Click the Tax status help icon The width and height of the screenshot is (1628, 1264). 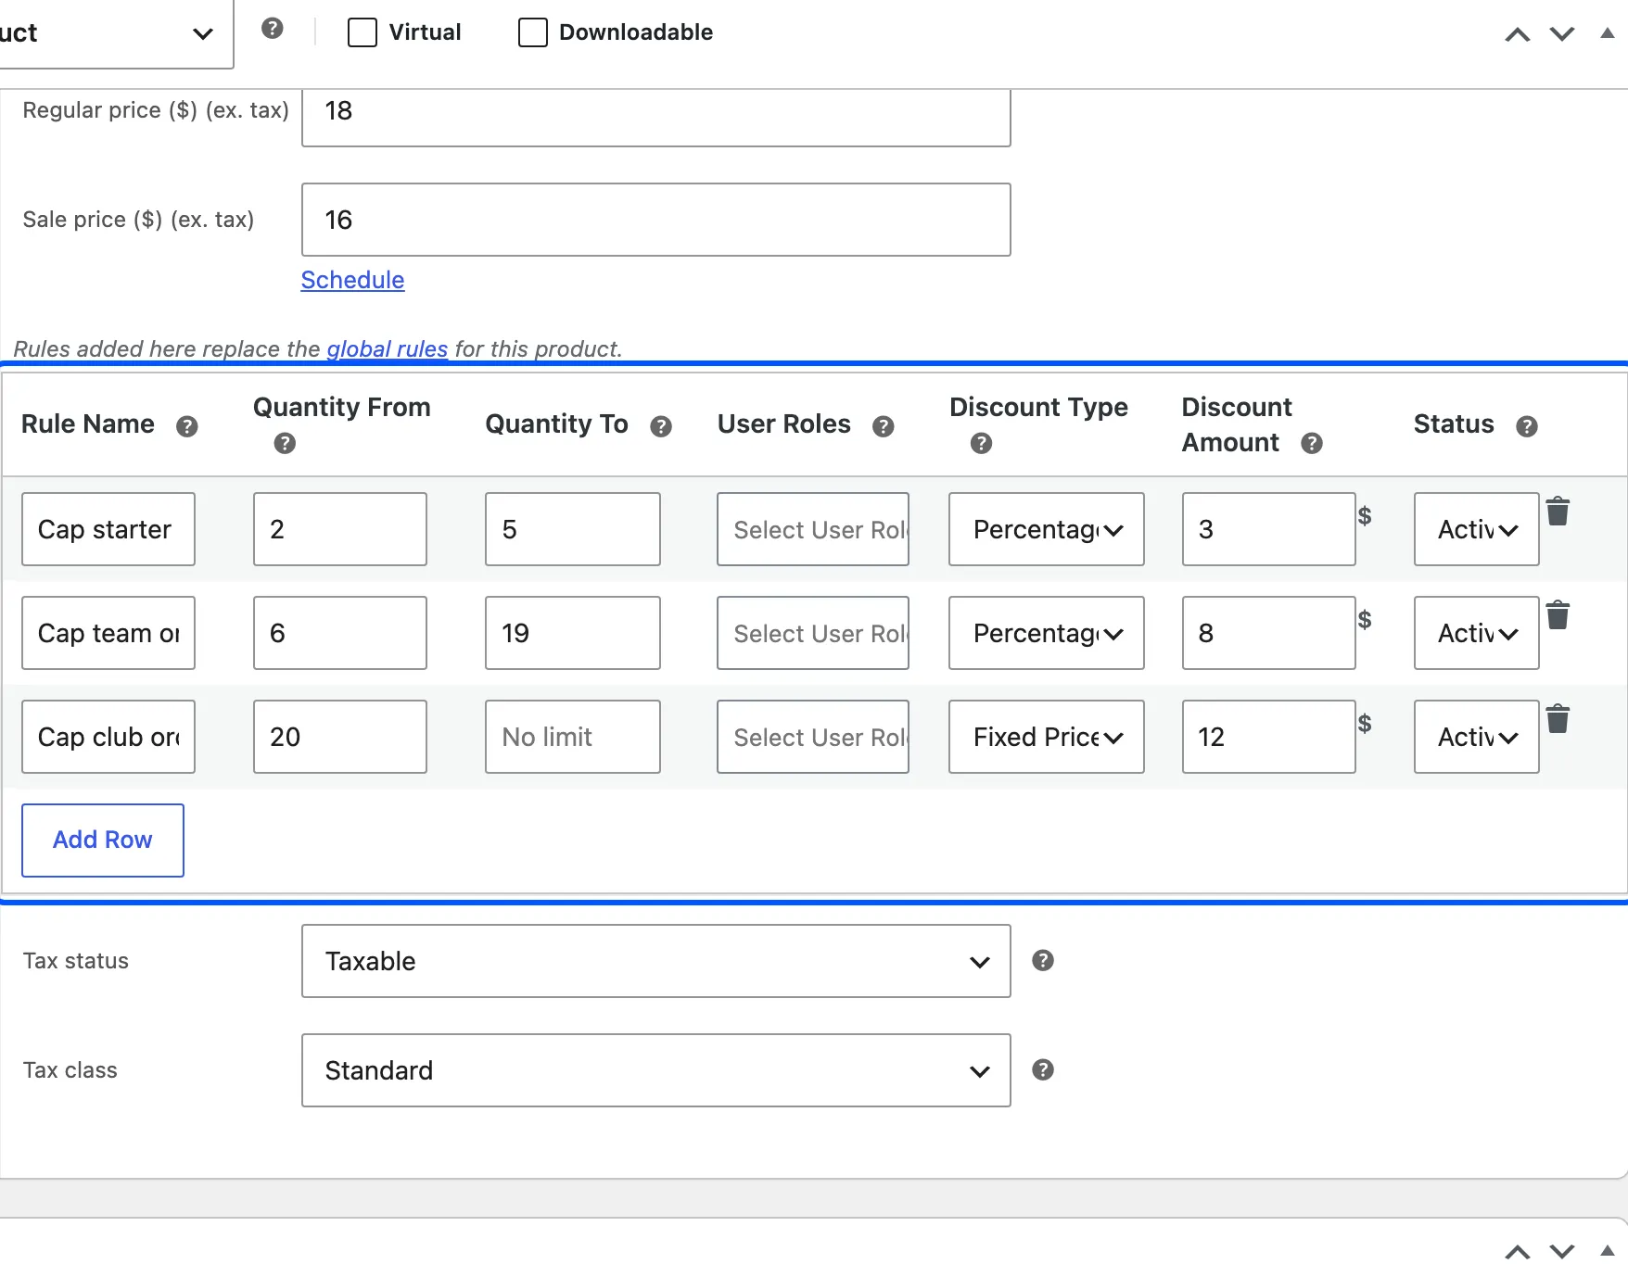(1043, 961)
